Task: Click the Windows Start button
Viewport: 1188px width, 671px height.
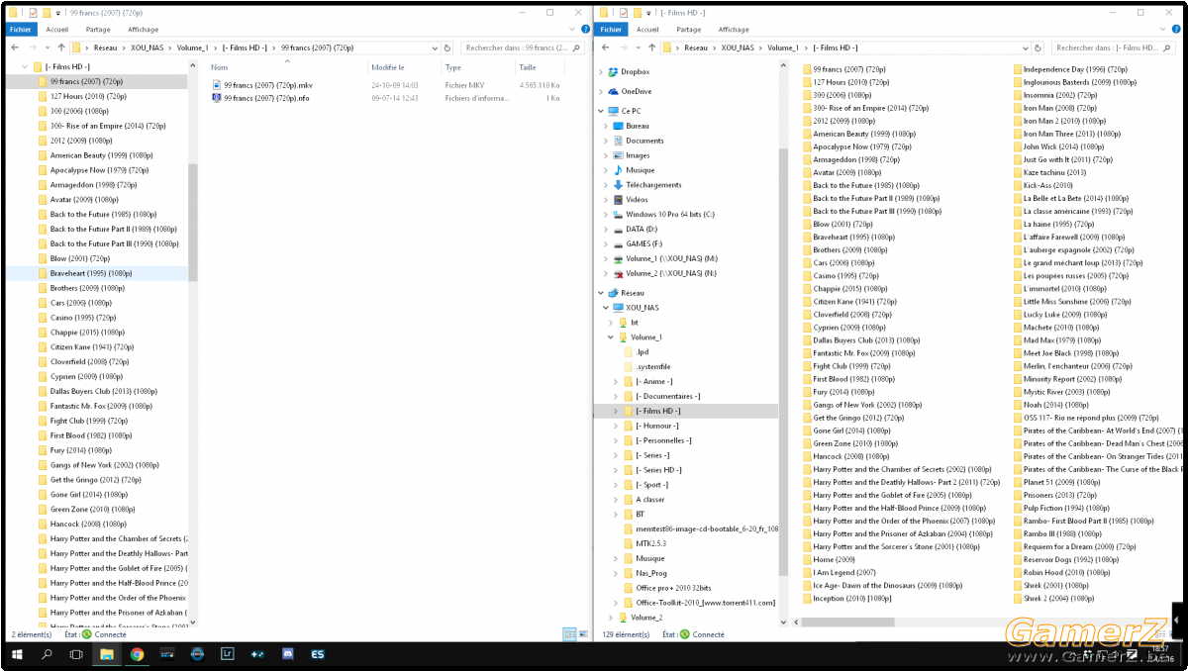Action: coord(17,654)
